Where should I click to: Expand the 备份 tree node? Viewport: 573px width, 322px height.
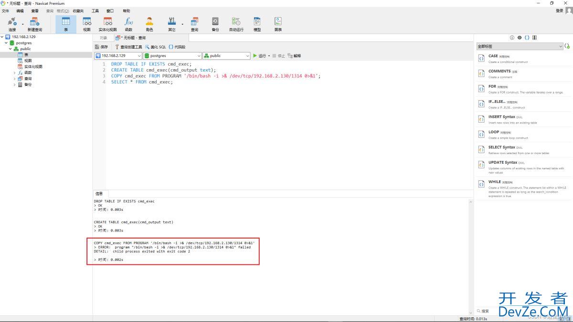[14, 84]
